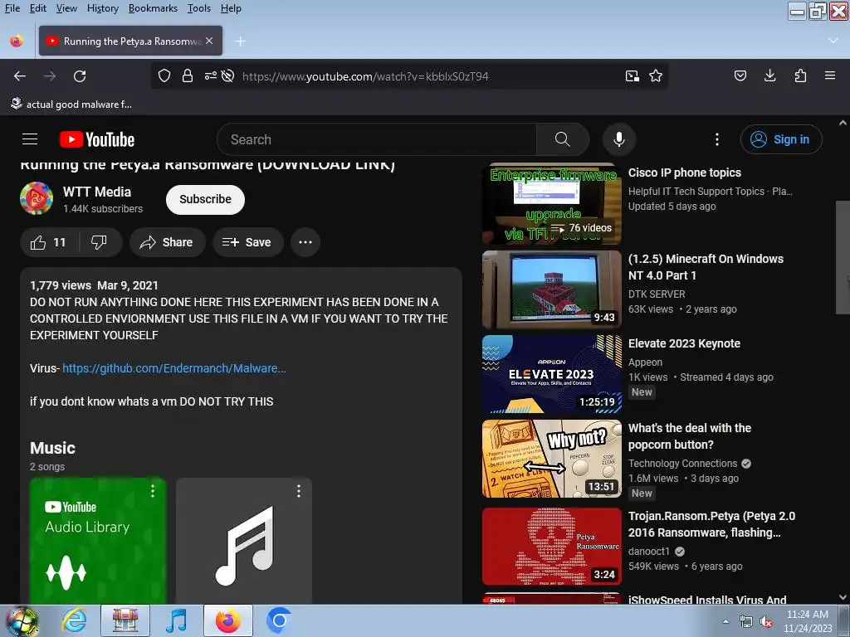Click the YouTube search input field
The height and width of the screenshot is (637, 850).
[377, 139]
